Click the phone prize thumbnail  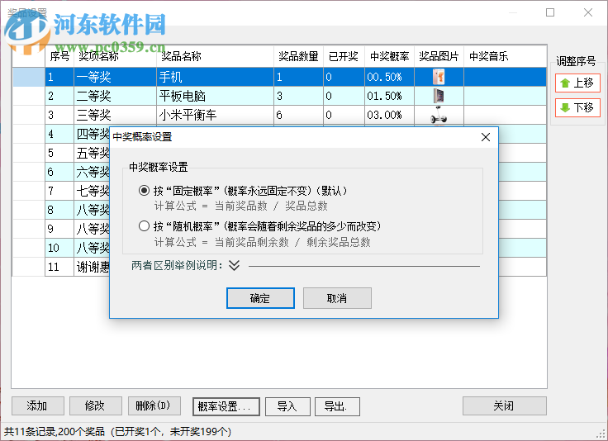(x=439, y=77)
